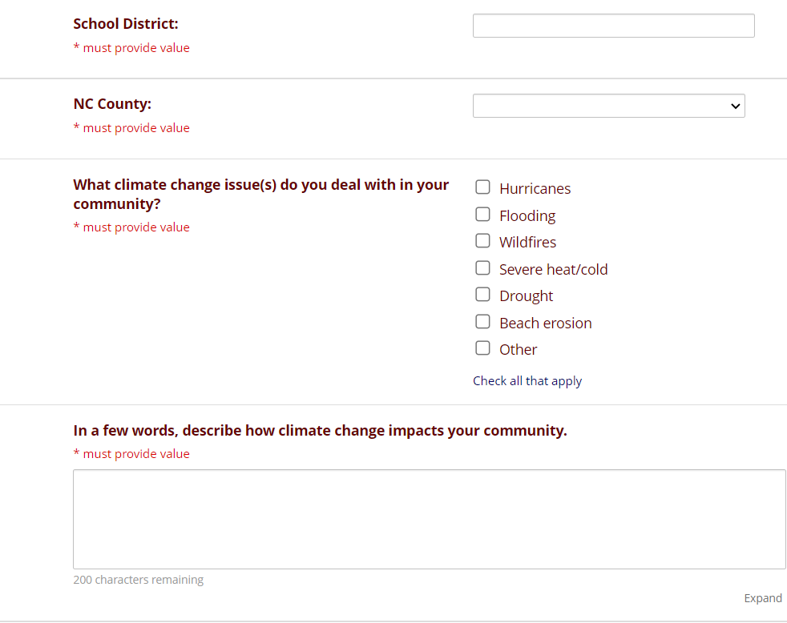Check the Hurricanes checkbox
Viewport: 787px width, 623px height.
click(x=482, y=187)
